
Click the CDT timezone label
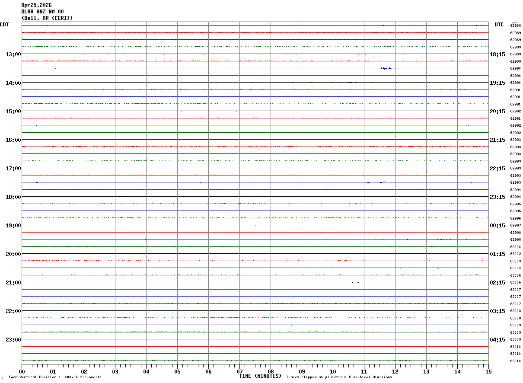point(4,25)
